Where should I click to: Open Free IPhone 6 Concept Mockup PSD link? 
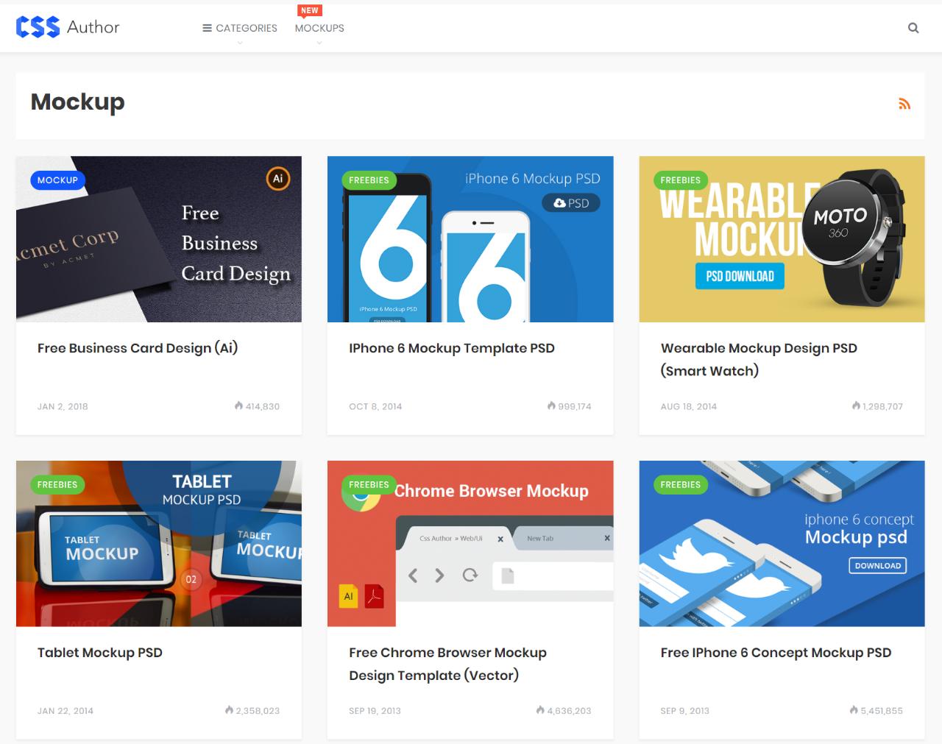click(776, 653)
